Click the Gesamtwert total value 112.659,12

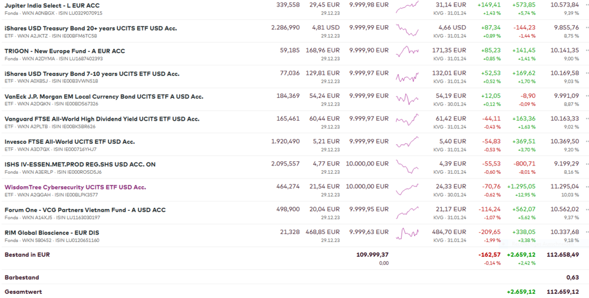[562, 292]
